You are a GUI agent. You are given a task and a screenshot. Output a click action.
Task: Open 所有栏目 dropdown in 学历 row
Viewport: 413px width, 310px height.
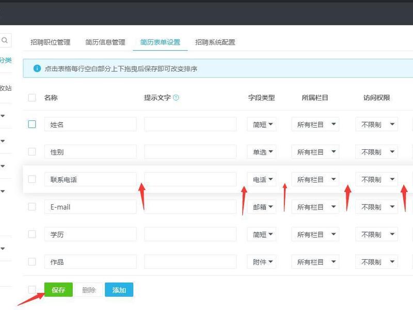(x=315, y=235)
